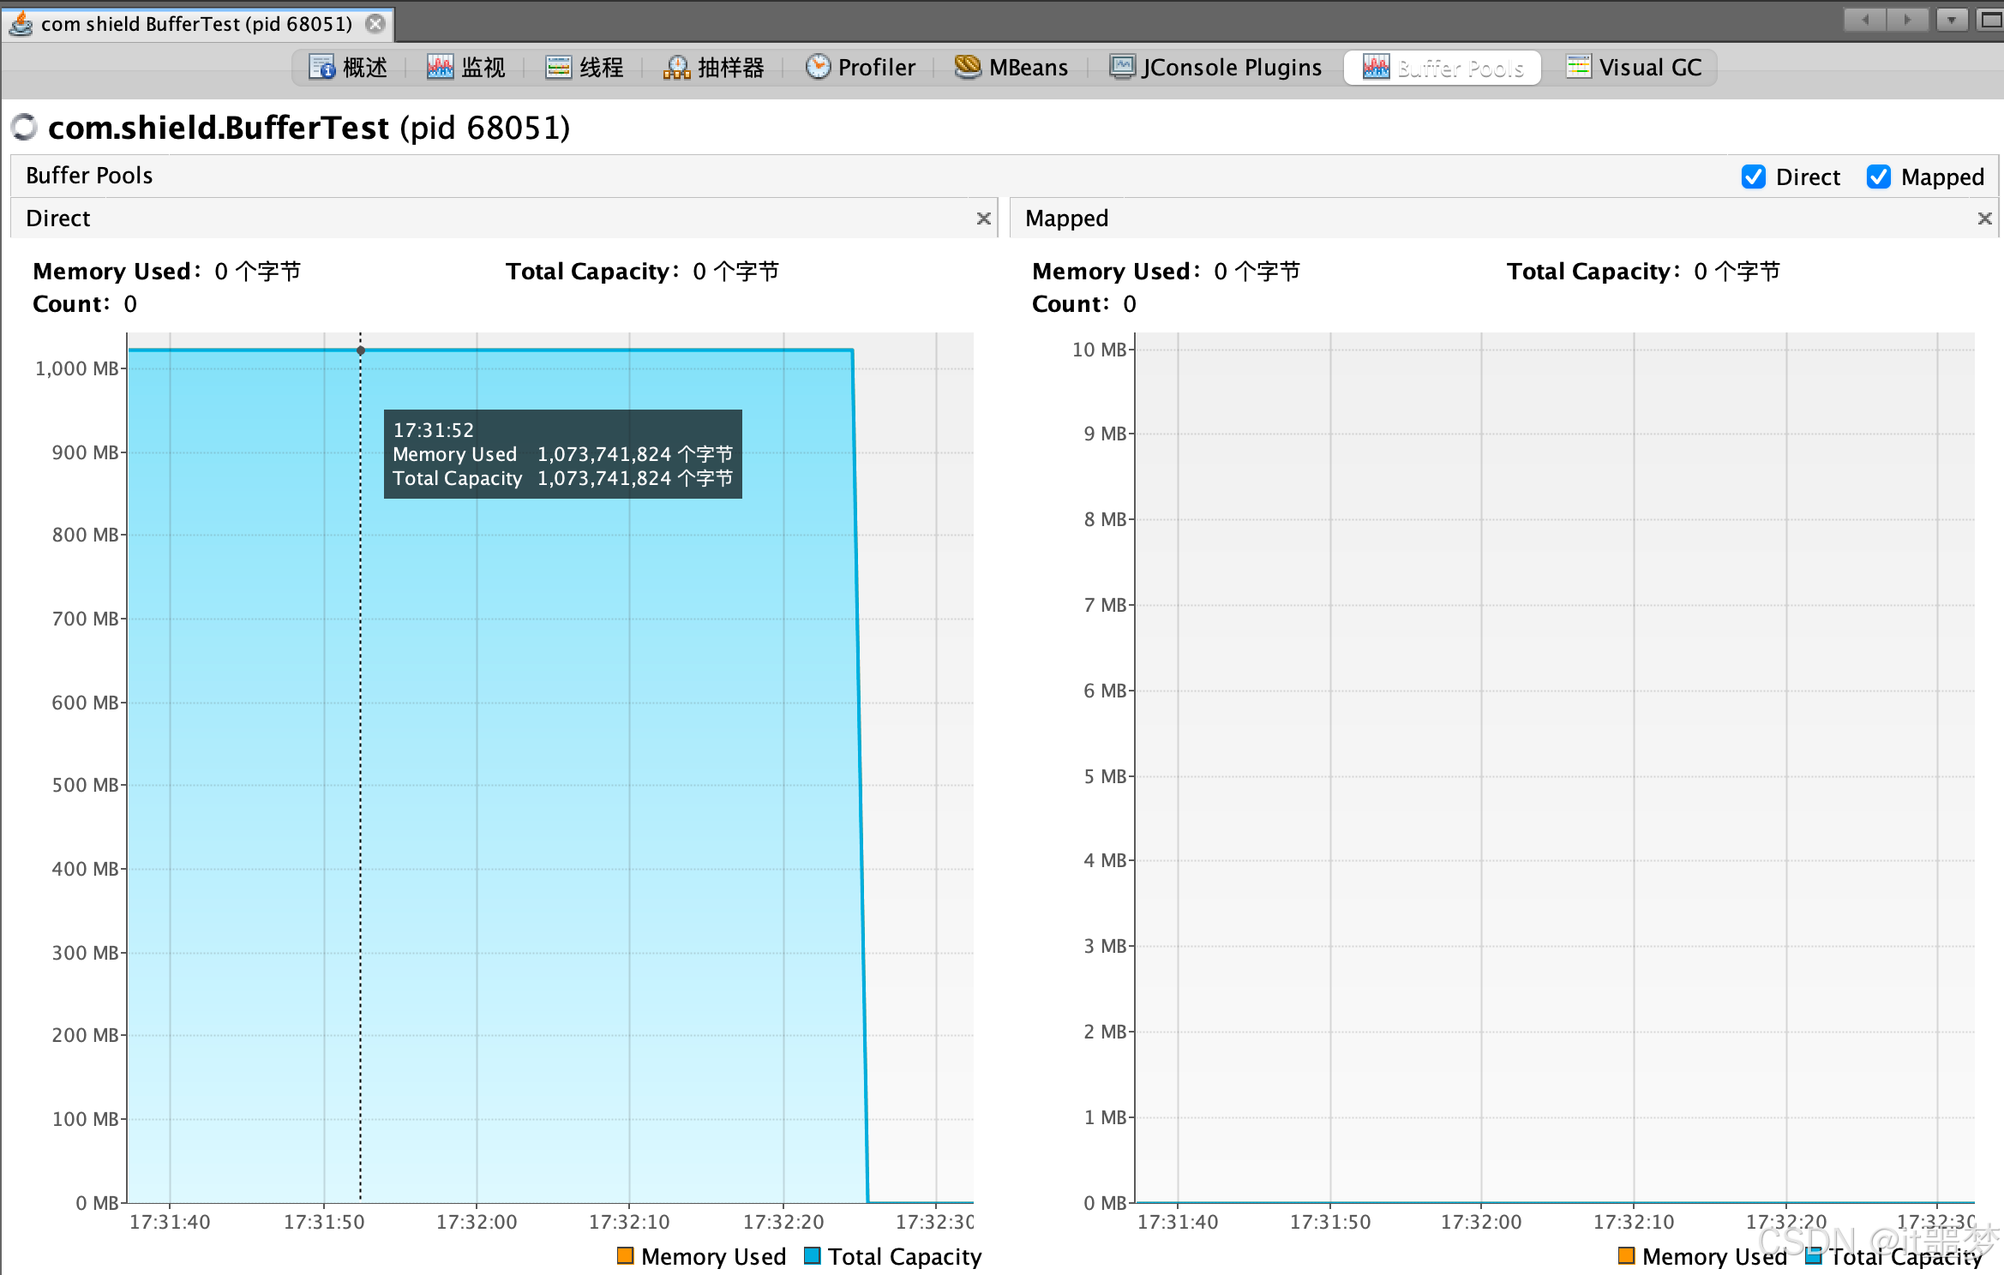Uncheck the Mapped buffer pool checkbox
Image resolution: width=2004 pixels, height=1275 pixels.
click(1879, 177)
